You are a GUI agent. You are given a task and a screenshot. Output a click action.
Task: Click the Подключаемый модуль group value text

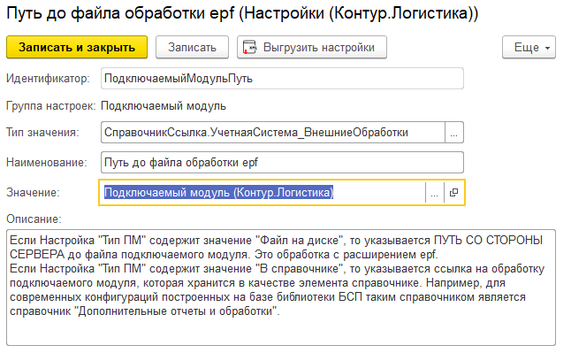(164, 106)
